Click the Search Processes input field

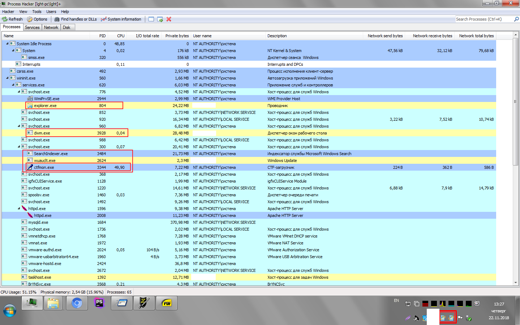(x=484, y=19)
